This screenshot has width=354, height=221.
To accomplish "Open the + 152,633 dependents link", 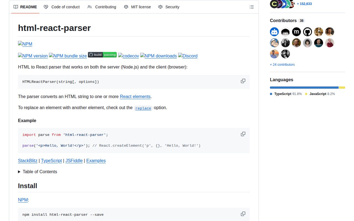I will 304,4.
